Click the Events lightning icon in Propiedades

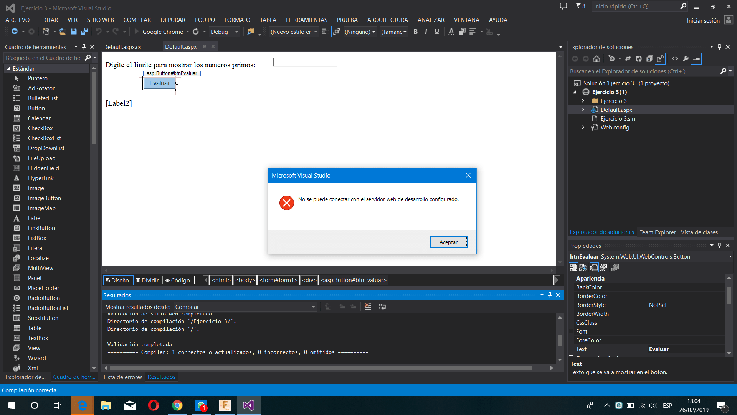point(604,268)
